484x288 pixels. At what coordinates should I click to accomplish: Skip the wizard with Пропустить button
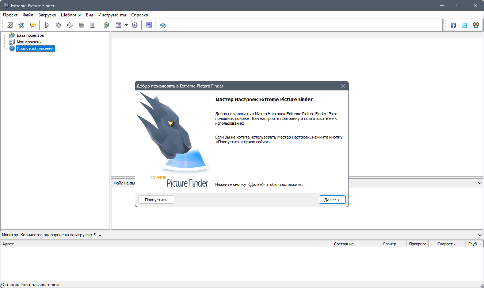click(x=156, y=199)
